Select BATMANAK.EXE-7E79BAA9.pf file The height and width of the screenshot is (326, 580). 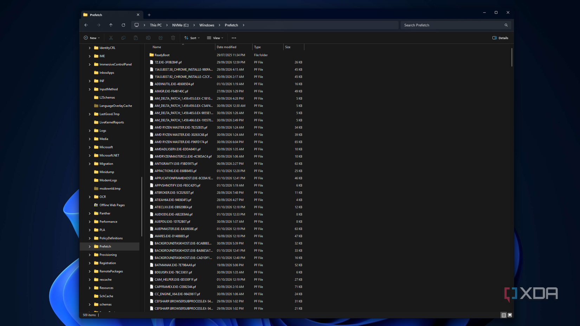175,265
